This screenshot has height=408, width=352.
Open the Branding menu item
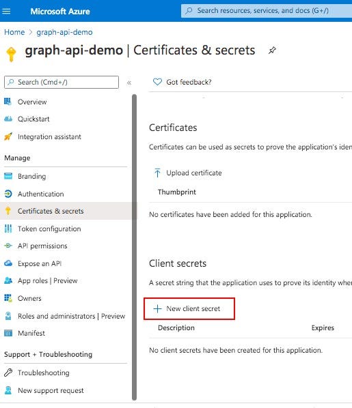point(32,177)
